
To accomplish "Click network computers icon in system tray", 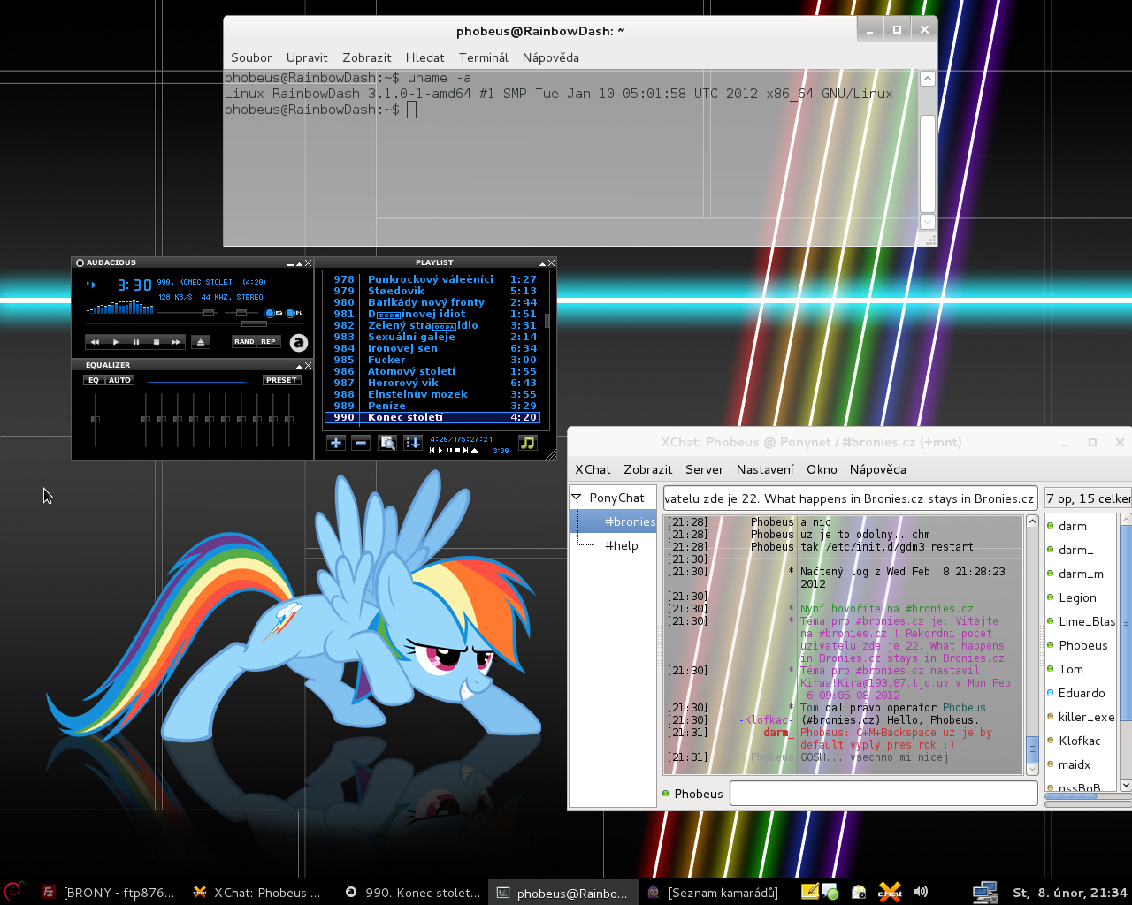I will pos(985,893).
